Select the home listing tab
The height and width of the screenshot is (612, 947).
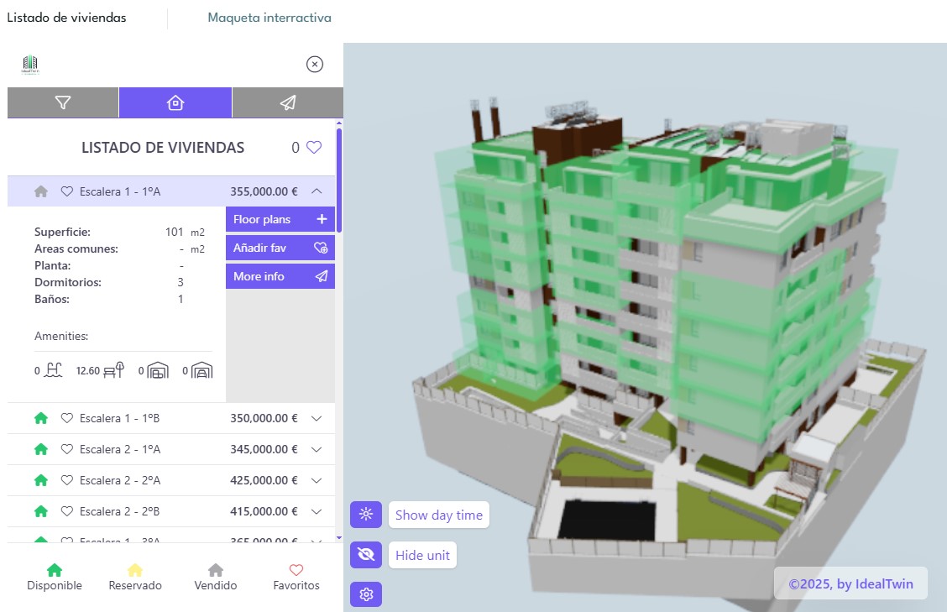[x=175, y=102]
